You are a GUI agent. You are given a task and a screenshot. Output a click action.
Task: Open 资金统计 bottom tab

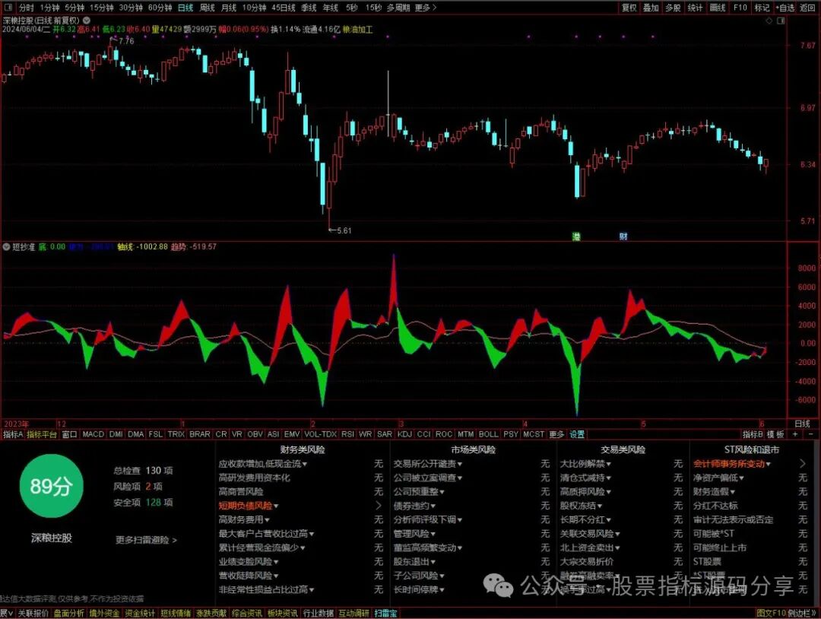point(140,613)
